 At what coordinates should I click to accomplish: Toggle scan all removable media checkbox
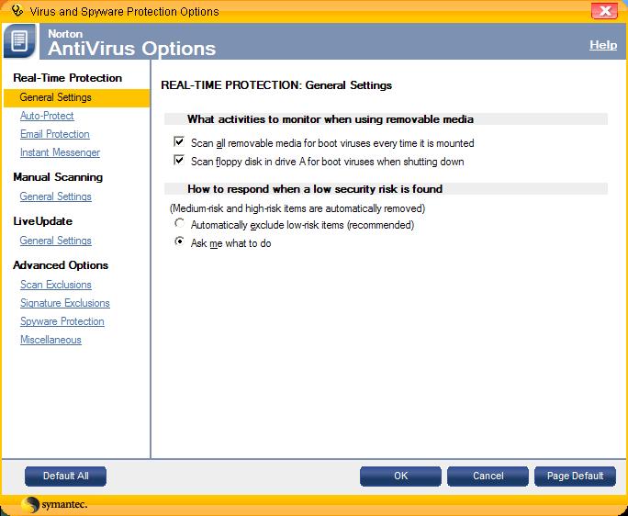coord(179,141)
